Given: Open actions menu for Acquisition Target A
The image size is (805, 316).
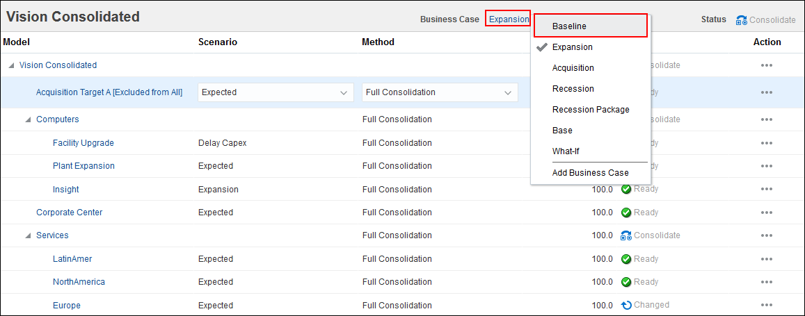Looking at the screenshot, I should click(x=767, y=92).
